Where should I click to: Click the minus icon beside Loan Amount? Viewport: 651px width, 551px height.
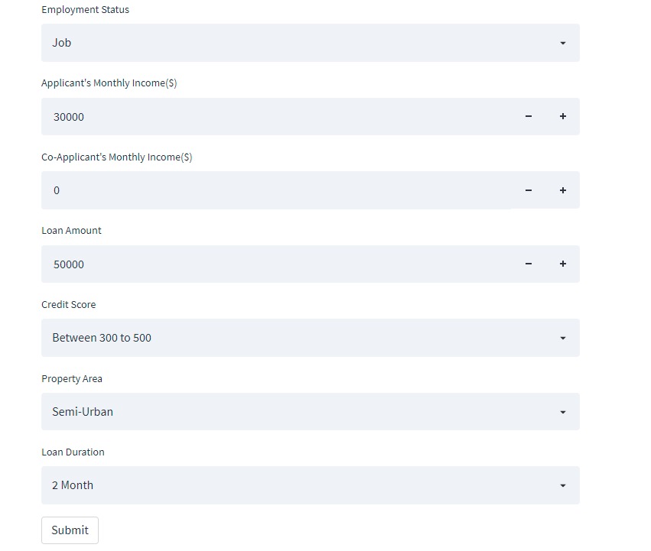(x=528, y=264)
